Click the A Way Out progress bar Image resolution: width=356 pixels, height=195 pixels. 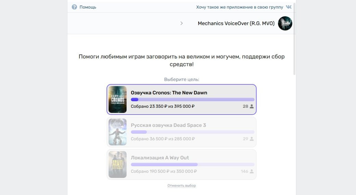(193, 165)
